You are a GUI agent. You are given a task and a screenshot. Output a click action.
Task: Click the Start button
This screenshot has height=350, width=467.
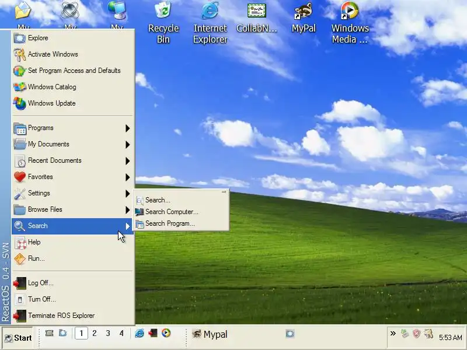tap(18, 338)
